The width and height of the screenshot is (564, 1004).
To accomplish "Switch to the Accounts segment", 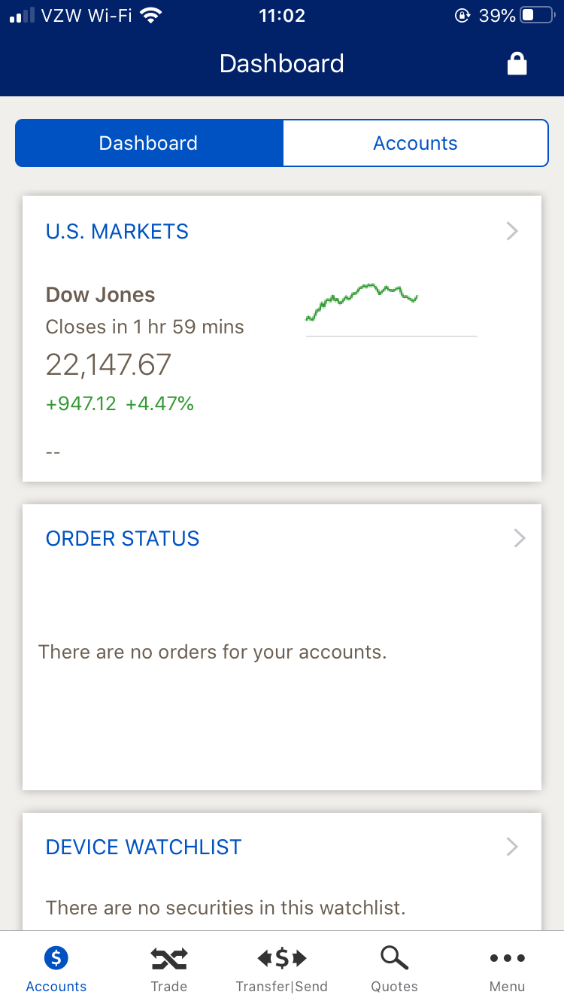I will click(x=415, y=143).
